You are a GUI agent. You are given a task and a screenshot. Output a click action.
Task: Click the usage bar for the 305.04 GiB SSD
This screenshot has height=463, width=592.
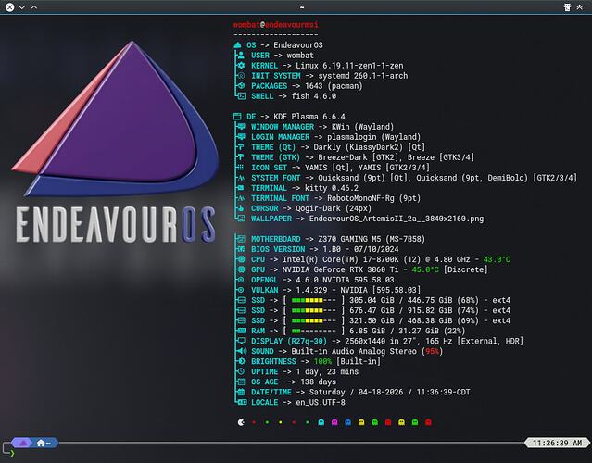click(x=314, y=300)
